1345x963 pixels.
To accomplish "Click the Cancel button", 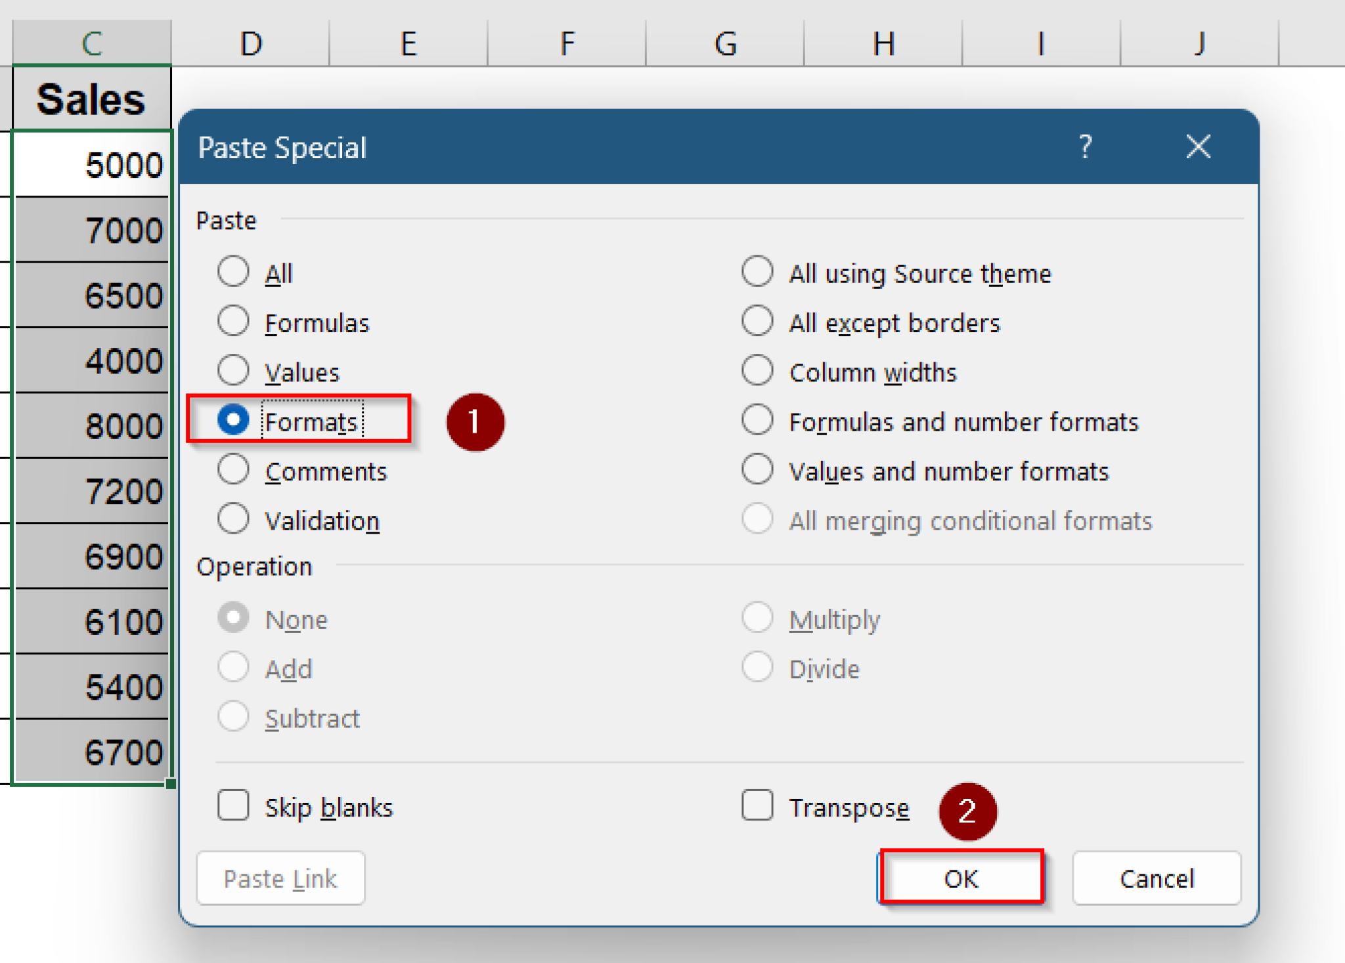I will 1157,878.
